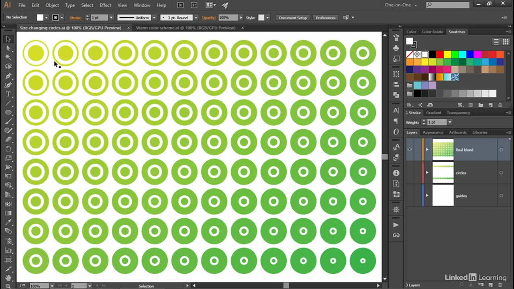Expand the guides layer
The image size is (514, 289).
pos(427,195)
